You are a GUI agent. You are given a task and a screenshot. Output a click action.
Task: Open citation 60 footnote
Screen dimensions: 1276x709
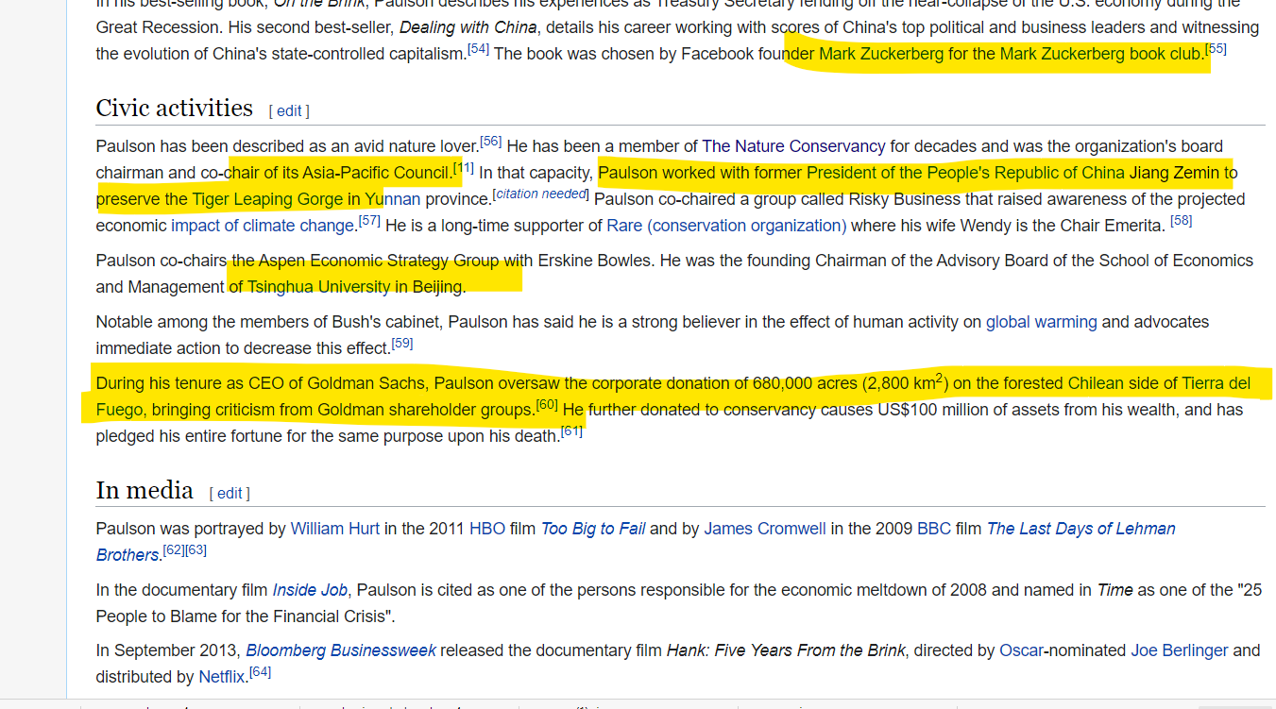coord(547,404)
